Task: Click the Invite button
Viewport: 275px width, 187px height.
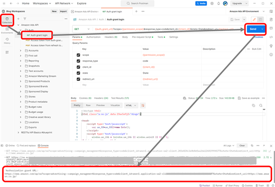Action: tap(201, 3)
